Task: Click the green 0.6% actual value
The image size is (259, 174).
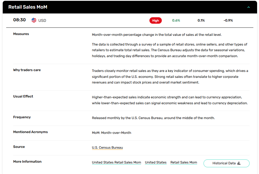Action: (x=176, y=20)
